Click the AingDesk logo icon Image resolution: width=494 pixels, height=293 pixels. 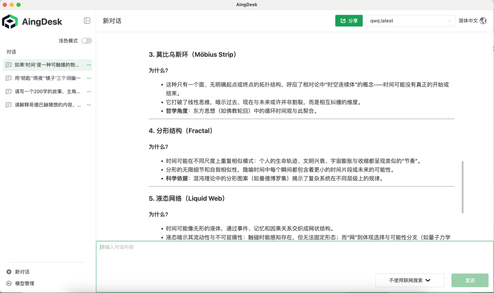[x=10, y=22]
